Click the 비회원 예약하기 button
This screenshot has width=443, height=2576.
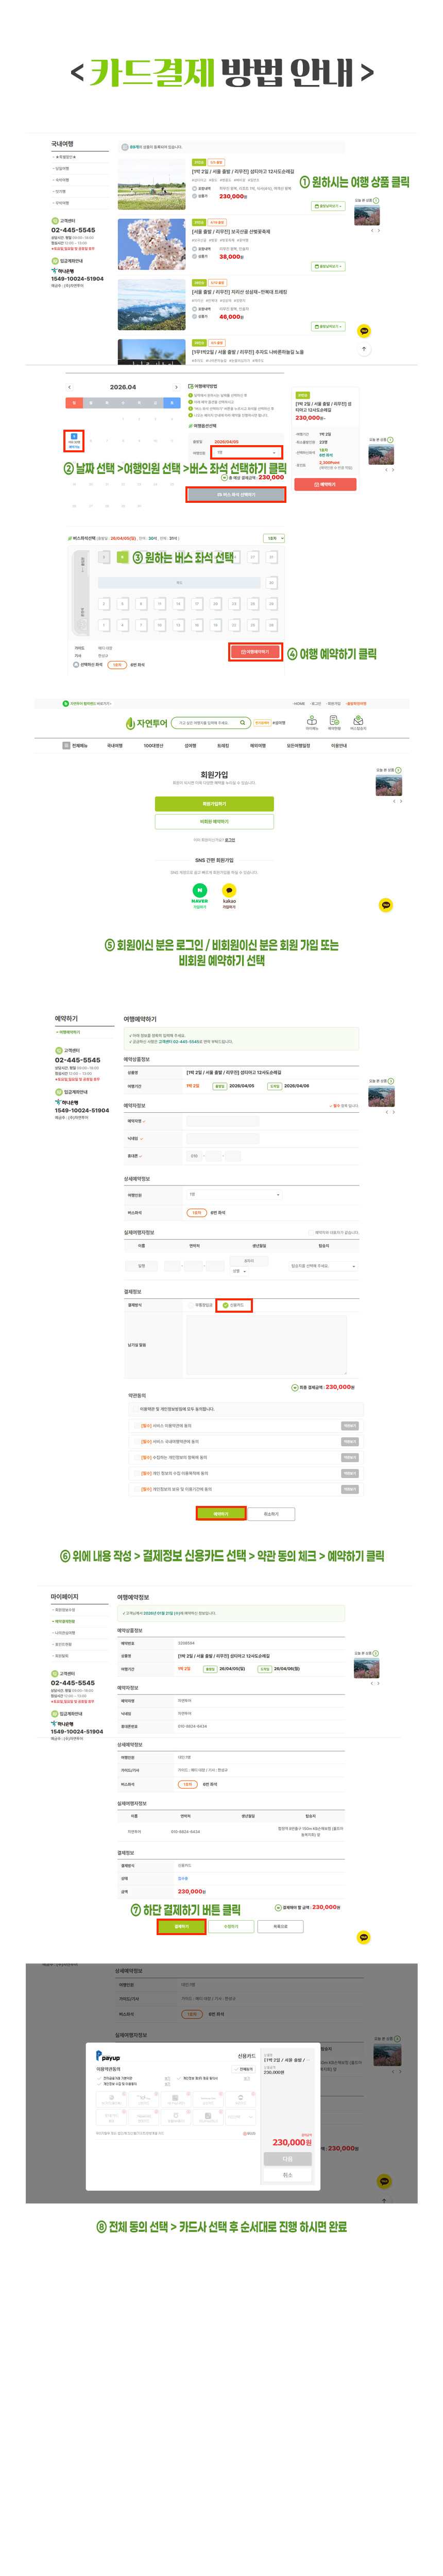click(214, 821)
